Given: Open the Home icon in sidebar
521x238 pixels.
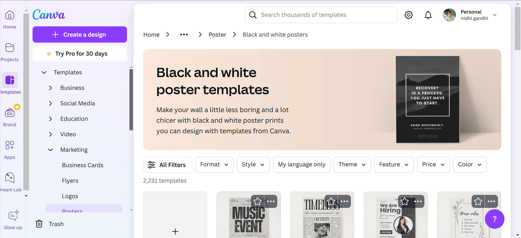Looking at the screenshot, I should point(9,16).
